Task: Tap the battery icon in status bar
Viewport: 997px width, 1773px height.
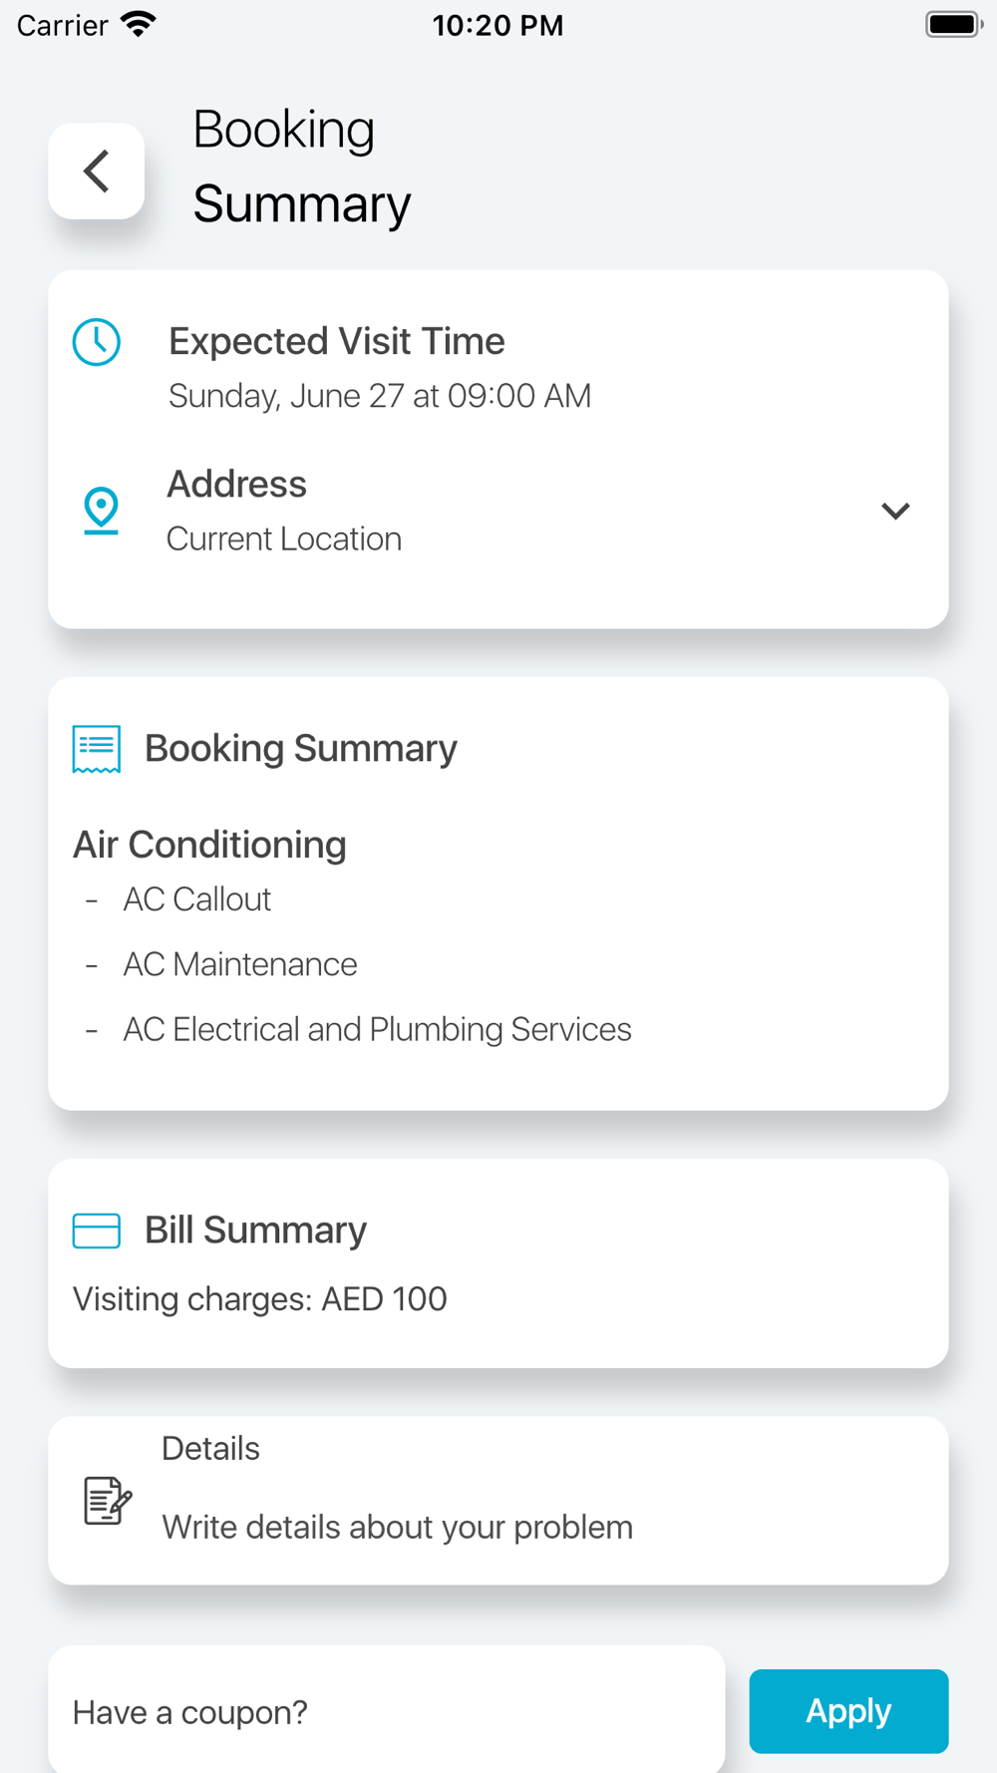Action: coord(952,24)
